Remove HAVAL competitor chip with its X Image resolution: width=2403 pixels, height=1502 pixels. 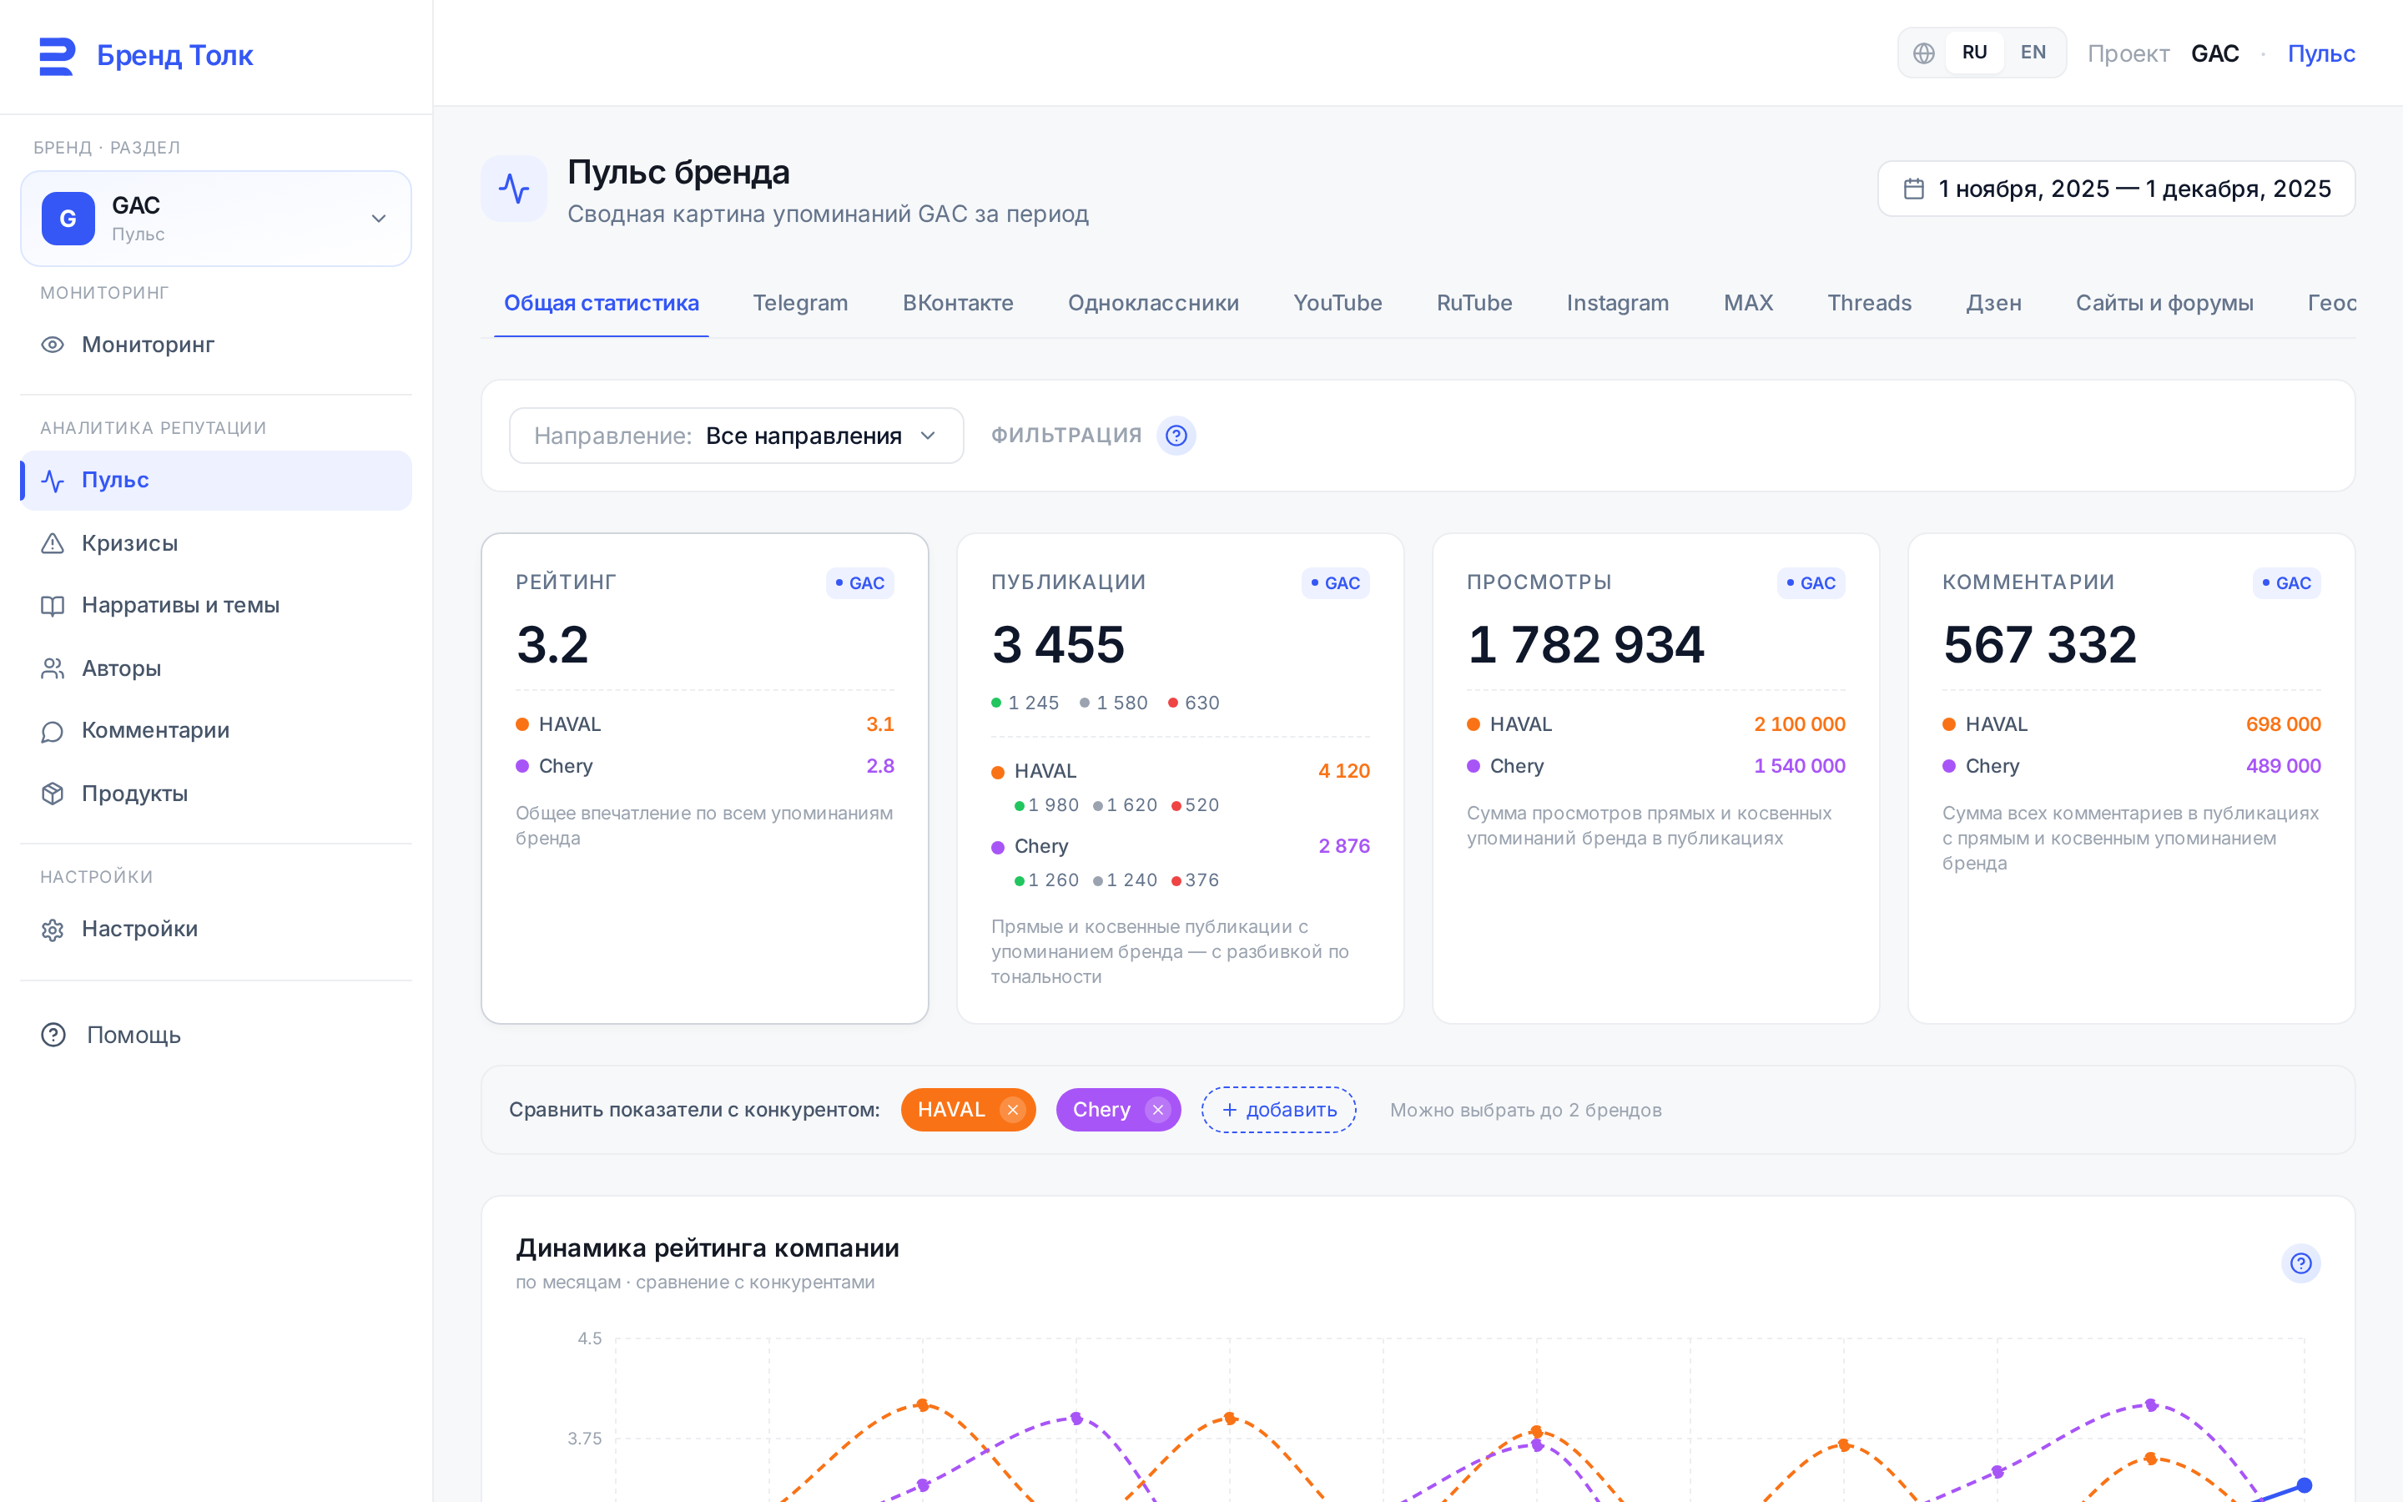tap(1012, 1111)
